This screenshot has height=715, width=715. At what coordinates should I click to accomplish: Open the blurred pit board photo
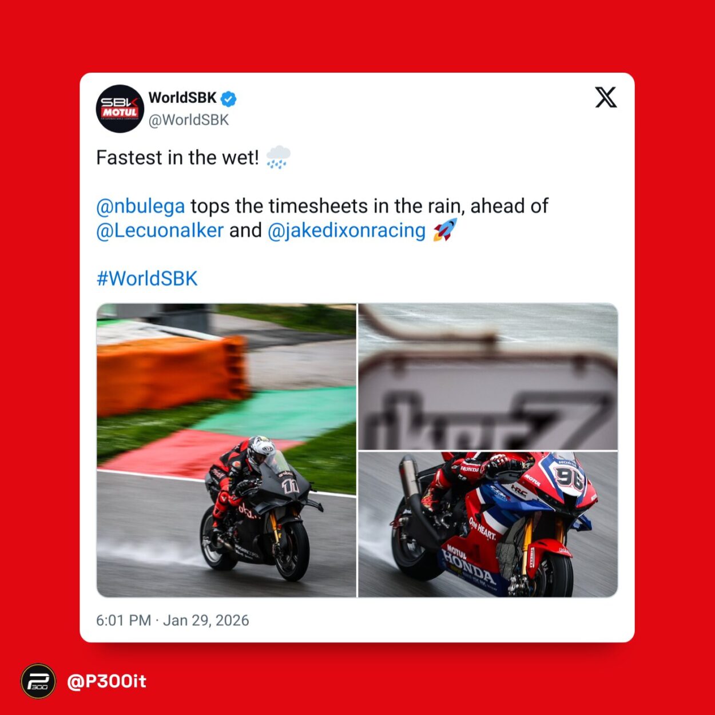(488, 376)
